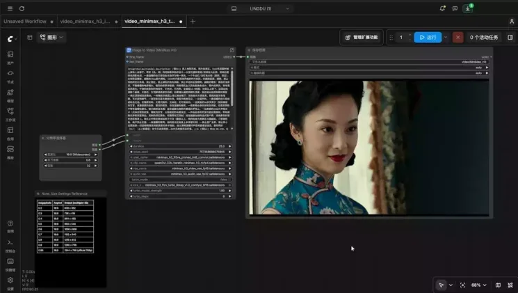Expand the run button options arrow
Viewport: 518px width, 293px height.
(446, 38)
